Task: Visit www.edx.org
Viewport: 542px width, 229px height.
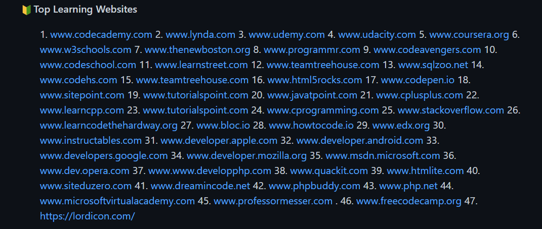Action: click(x=401, y=126)
